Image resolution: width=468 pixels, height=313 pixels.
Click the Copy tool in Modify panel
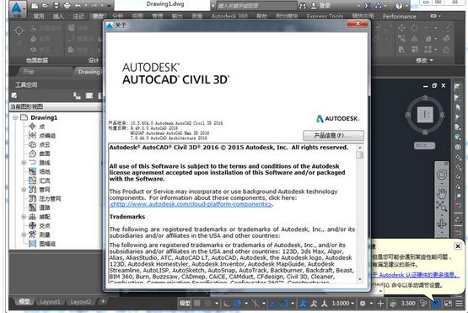[401, 39]
